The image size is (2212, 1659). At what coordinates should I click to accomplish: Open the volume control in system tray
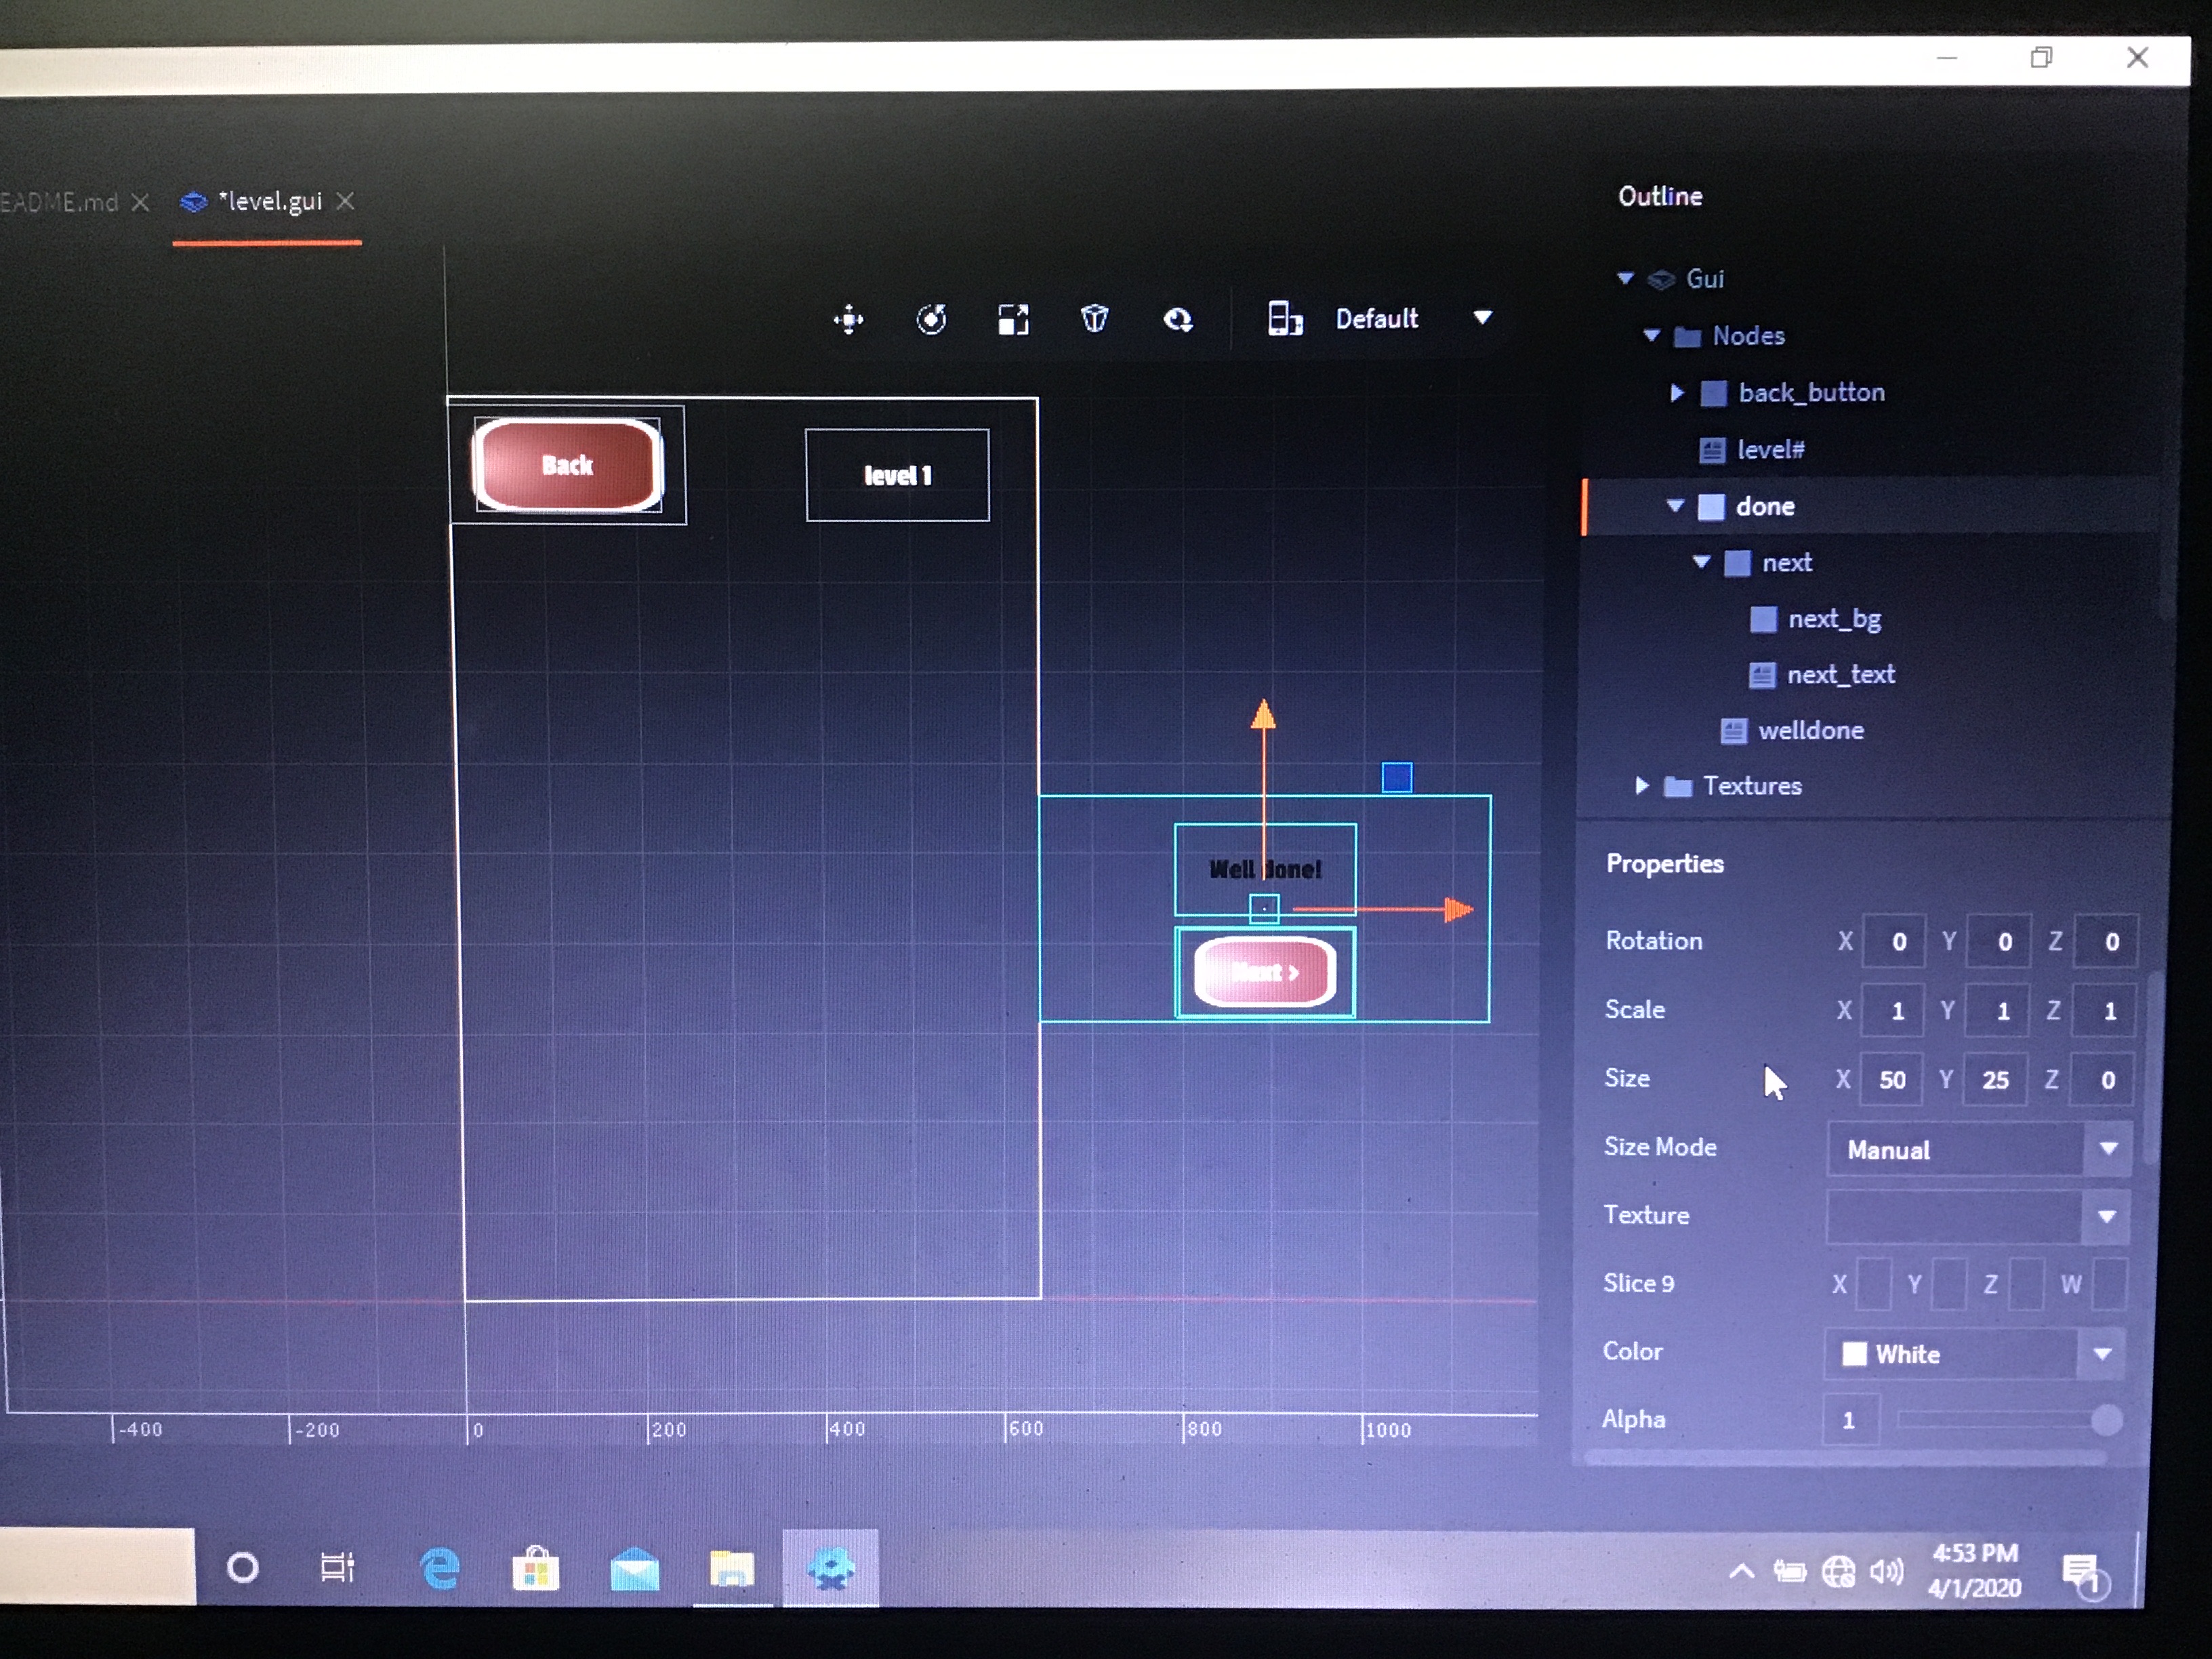click(1887, 1572)
